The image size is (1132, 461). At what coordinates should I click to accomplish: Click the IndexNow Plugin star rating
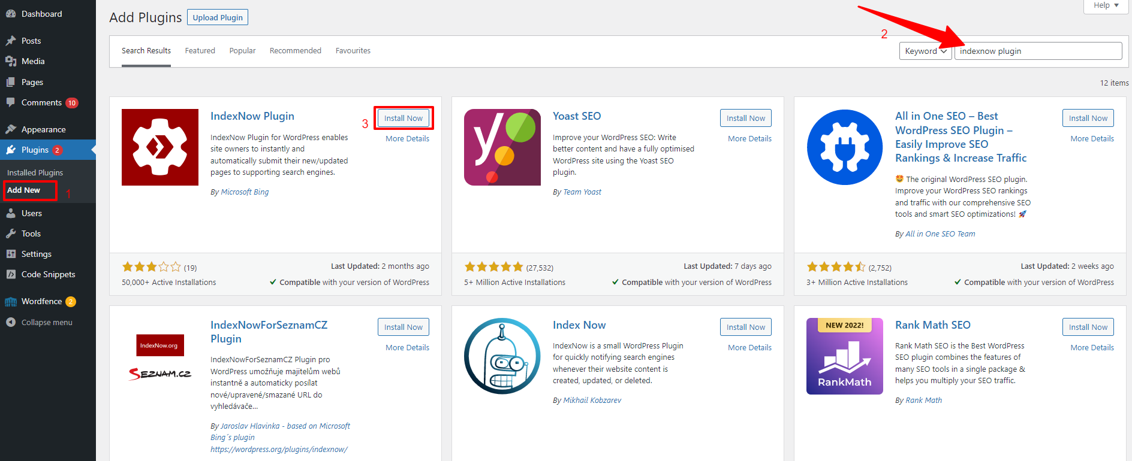pos(151,267)
